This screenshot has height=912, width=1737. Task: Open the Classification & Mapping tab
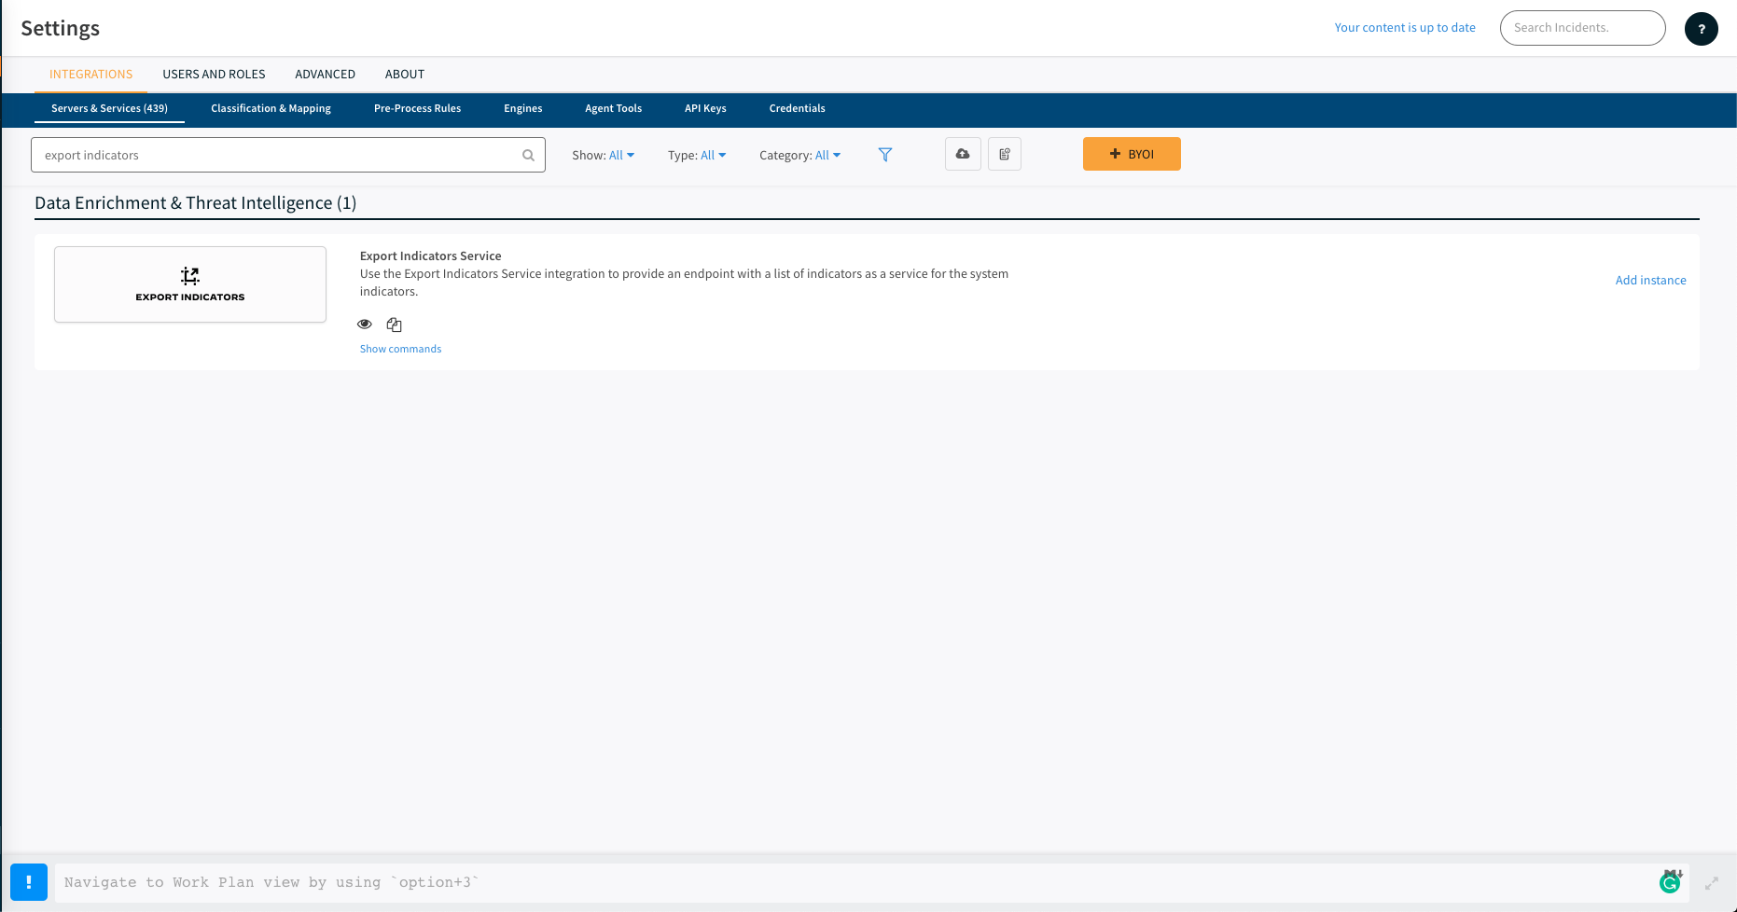click(271, 109)
